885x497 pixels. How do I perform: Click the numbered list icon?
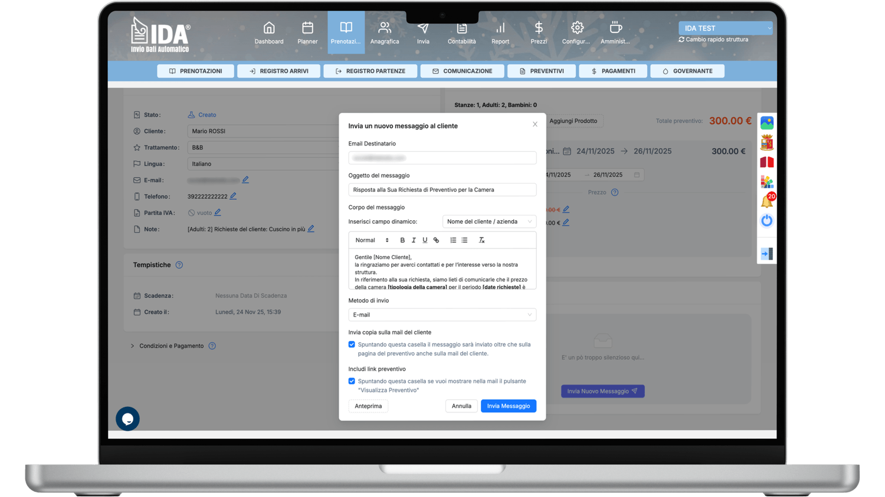(x=453, y=240)
